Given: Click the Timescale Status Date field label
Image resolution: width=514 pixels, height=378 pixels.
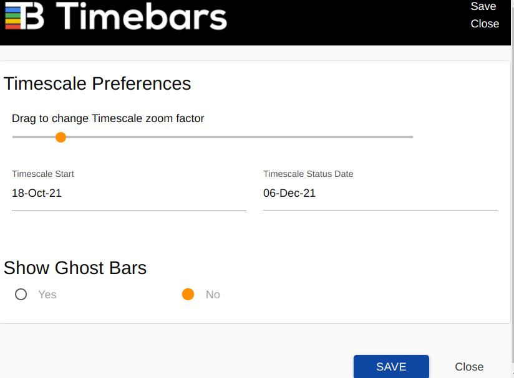Looking at the screenshot, I should tap(308, 174).
